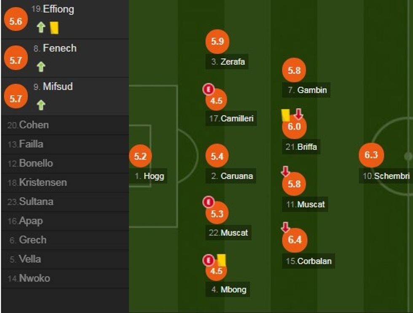Screen dimensions: 413x313
Task: Click Mbong's yellow card icon
Action: point(222,260)
